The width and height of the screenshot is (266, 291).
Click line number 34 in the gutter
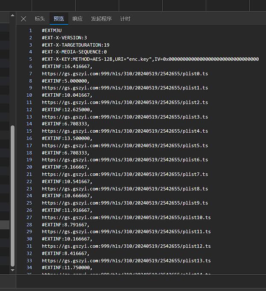29,267
